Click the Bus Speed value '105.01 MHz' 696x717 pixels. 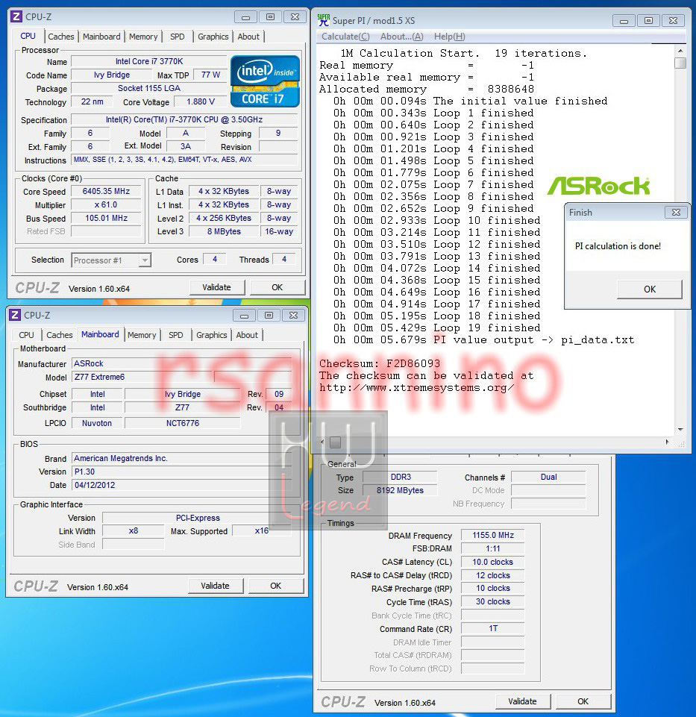(106, 218)
